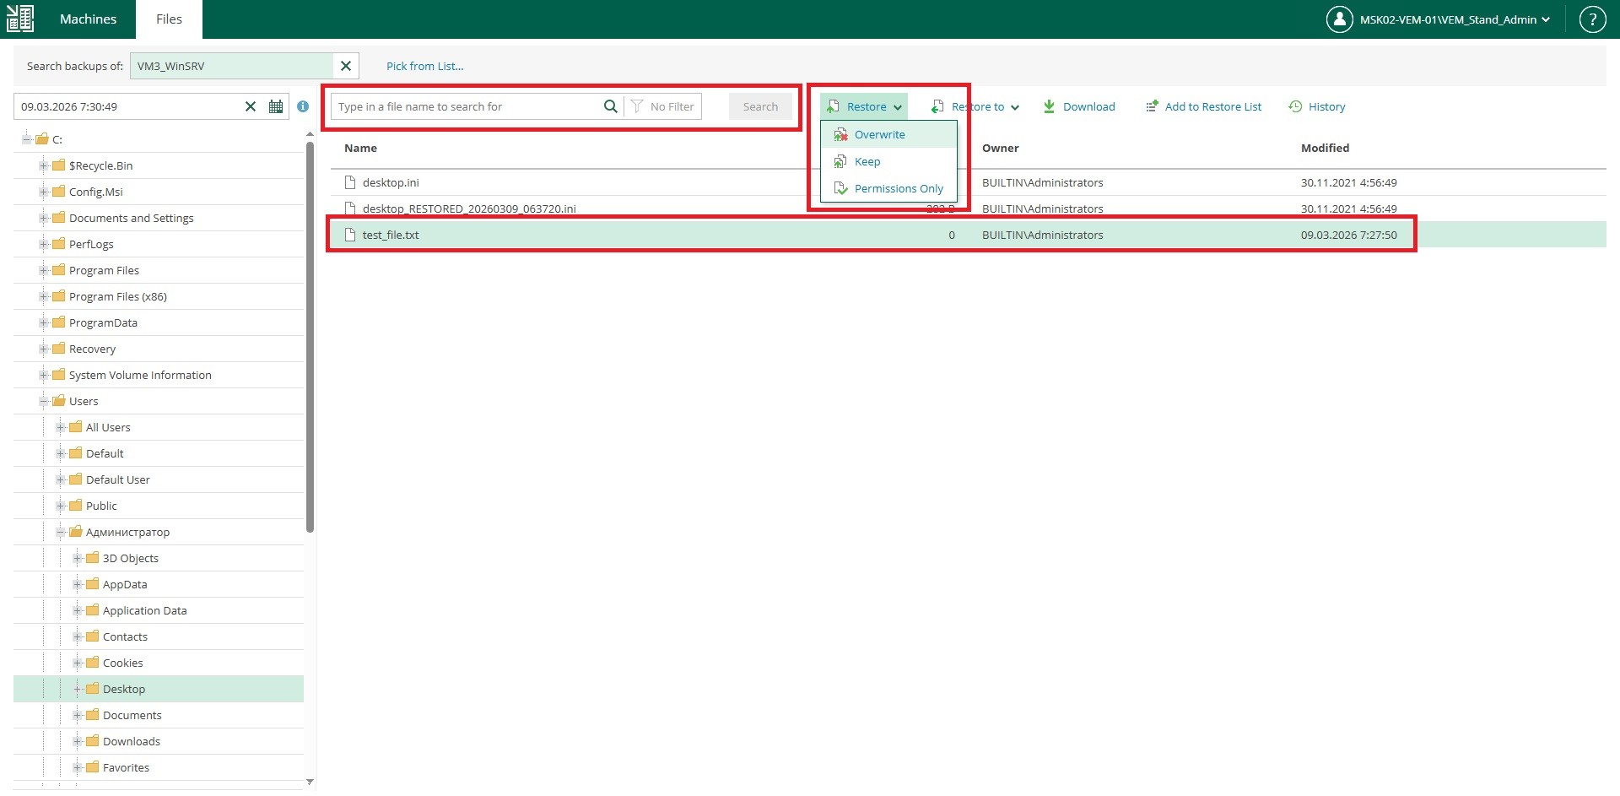Screen dimensions: 1620x796
Task: Switch to the Files tab
Action: [x=169, y=19]
